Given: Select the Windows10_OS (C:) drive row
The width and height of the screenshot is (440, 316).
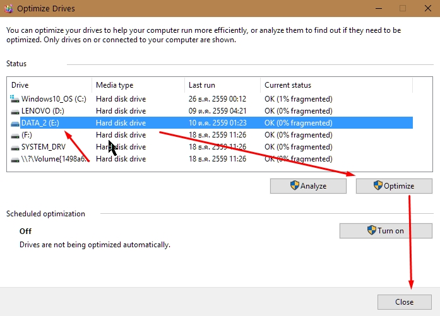Looking at the screenshot, I should (210, 99).
